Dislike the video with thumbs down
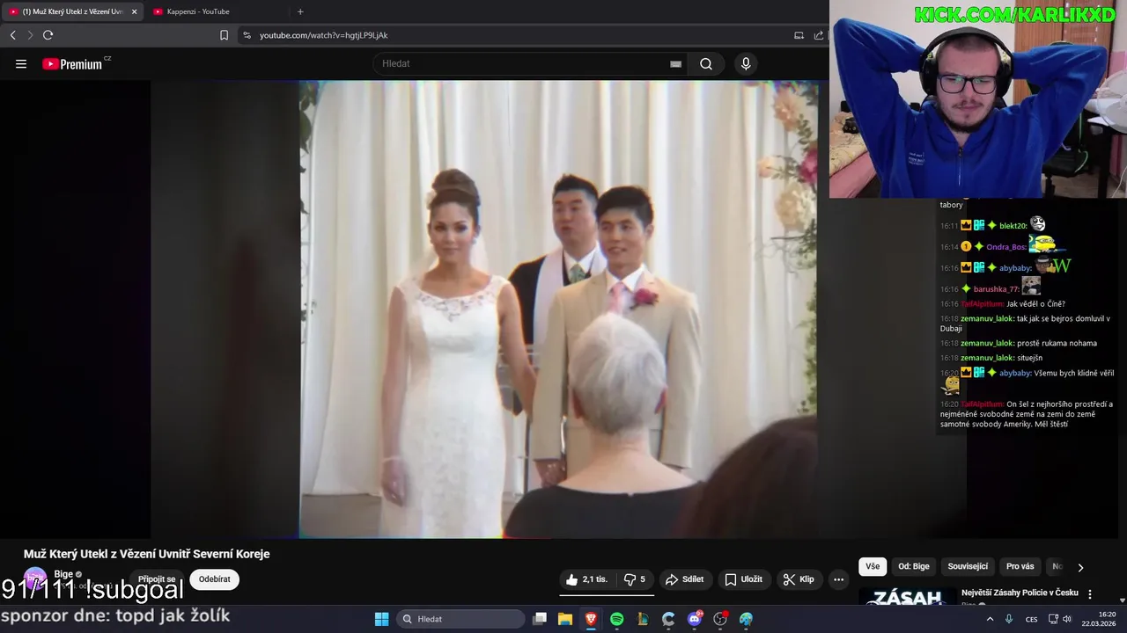1127x633 pixels. pyautogui.click(x=635, y=579)
